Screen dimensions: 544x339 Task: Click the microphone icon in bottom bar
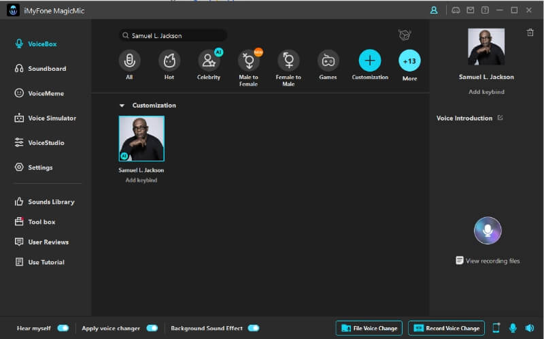(x=513, y=327)
